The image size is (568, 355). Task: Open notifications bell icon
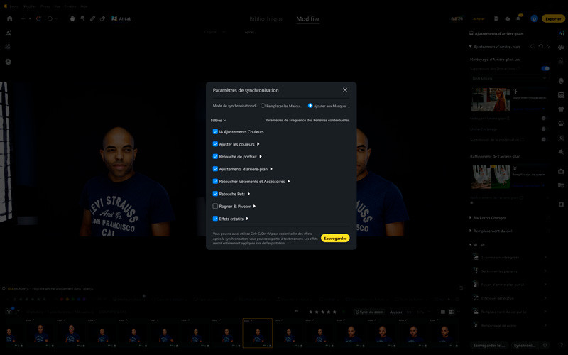(x=518, y=18)
